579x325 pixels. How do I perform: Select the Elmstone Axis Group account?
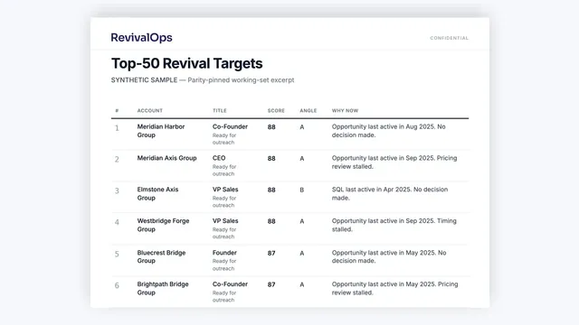(157, 193)
